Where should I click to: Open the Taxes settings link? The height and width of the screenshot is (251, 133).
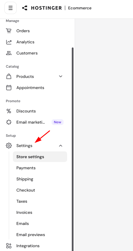22,201
